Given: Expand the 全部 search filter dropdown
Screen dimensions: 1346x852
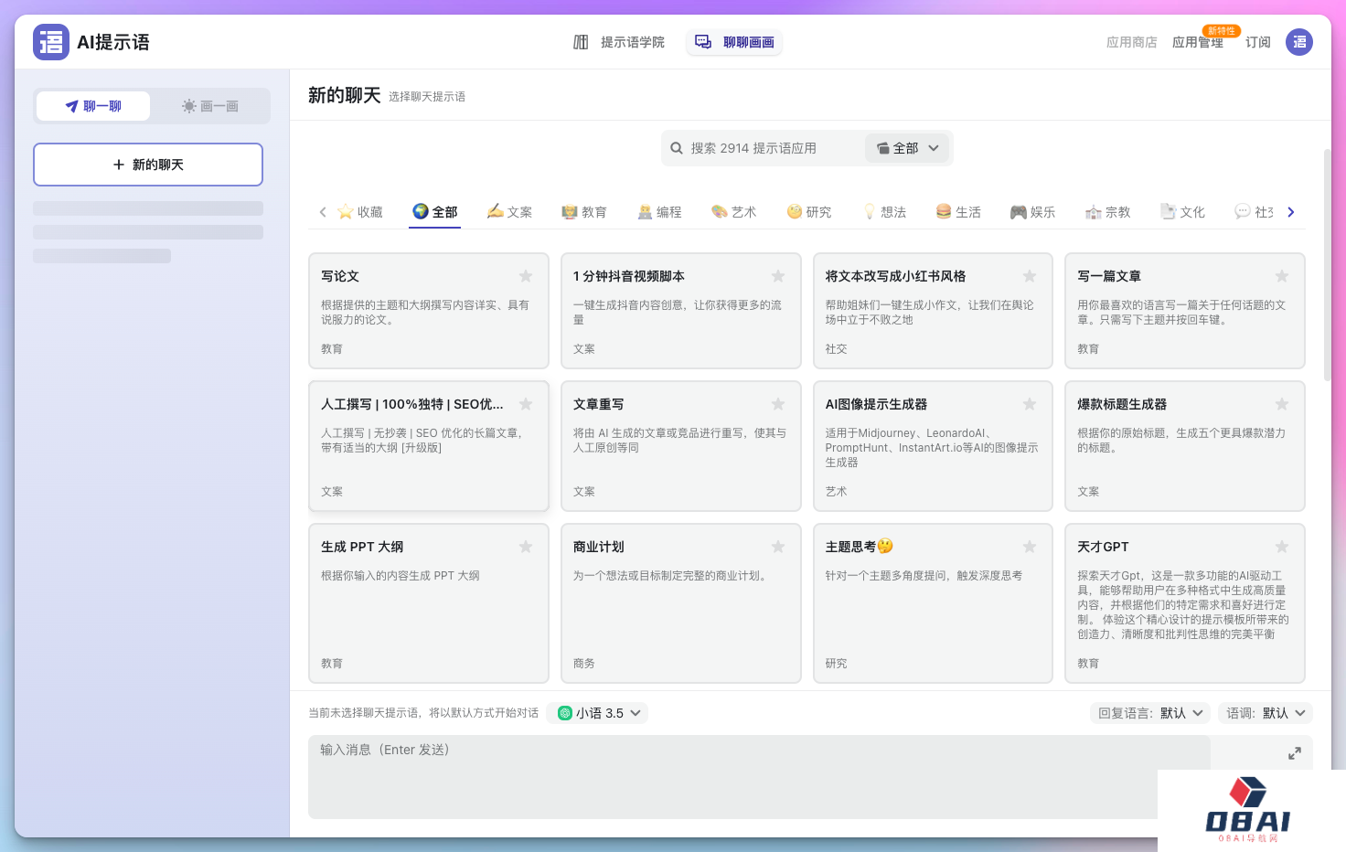Looking at the screenshot, I should (908, 148).
